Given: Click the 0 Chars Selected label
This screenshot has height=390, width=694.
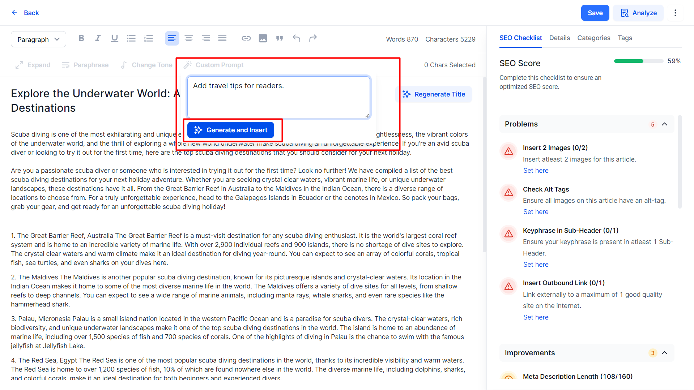Looking at the screenshot, I should pos(450,65).
